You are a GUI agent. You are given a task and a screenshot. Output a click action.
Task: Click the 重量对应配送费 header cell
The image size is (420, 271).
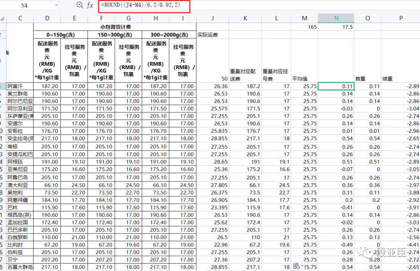tap(245, 61)
